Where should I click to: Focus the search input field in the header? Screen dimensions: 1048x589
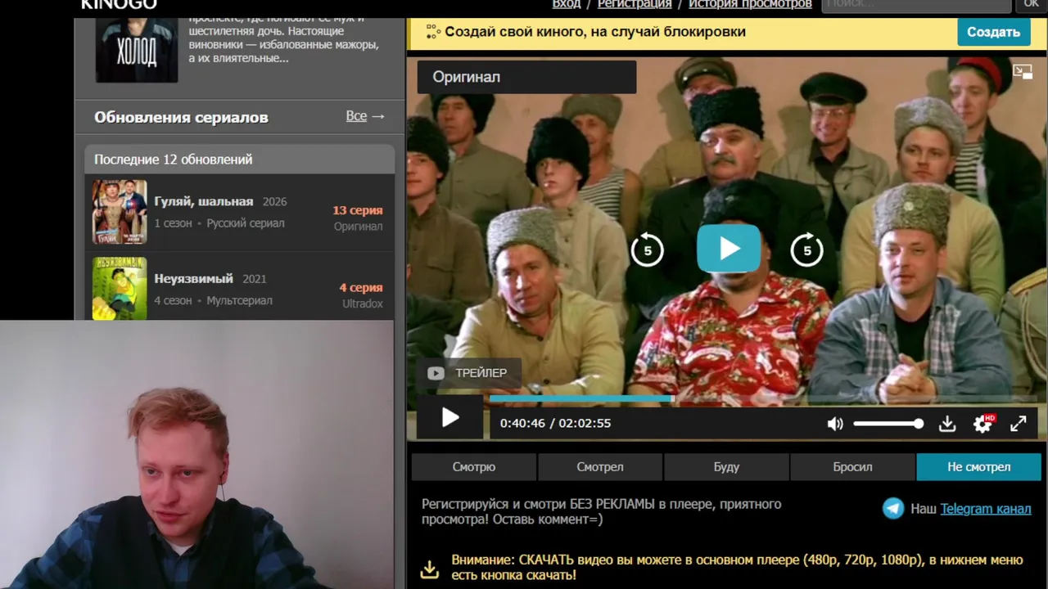(916, 5)
